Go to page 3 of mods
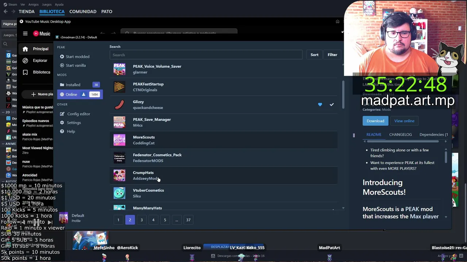The image size is (467, 262). pos(142,220)
